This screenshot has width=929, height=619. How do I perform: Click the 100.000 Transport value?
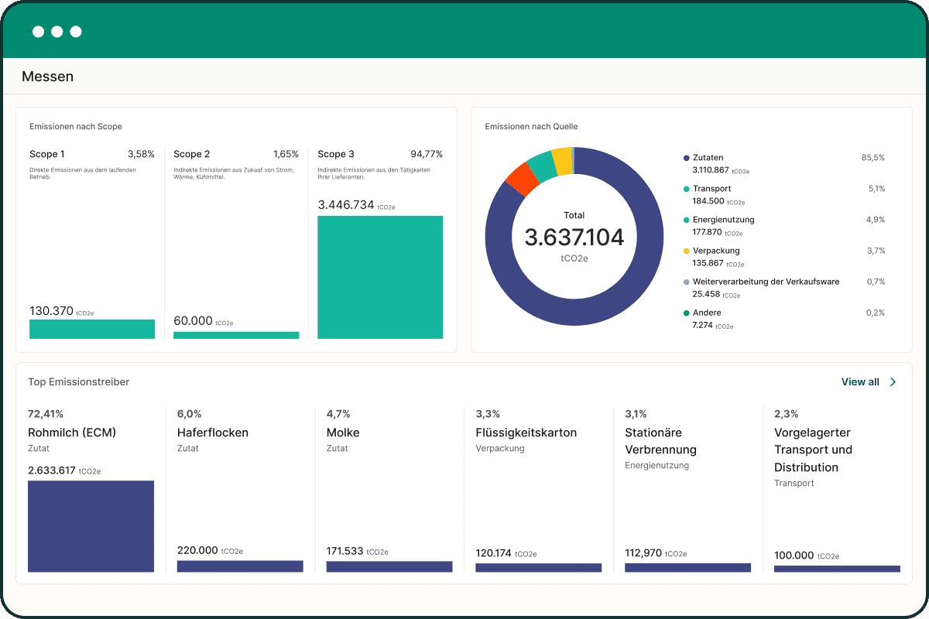(x=794, y=556)
